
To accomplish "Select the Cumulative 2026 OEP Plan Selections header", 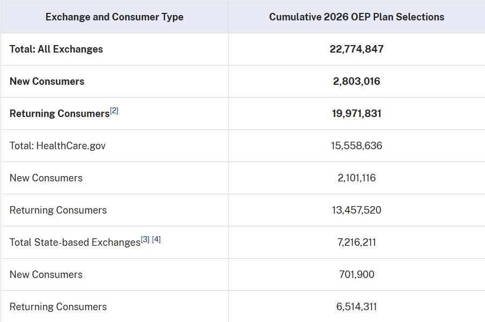I will click(356, 17).
